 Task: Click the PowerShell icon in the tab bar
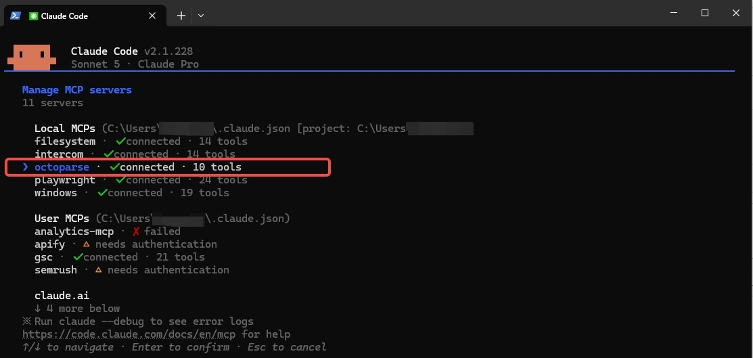16,16
